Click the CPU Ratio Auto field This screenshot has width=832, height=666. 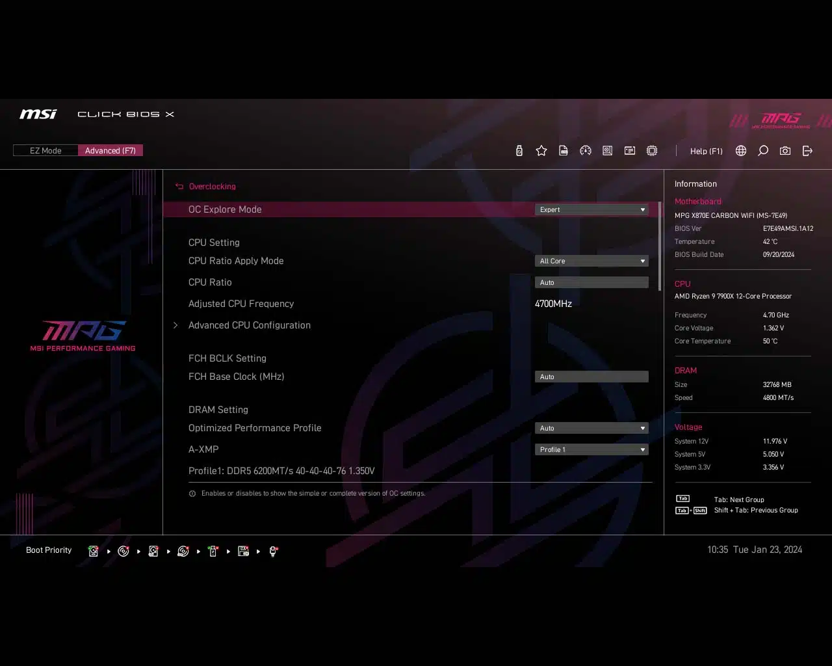pos(591,282)
